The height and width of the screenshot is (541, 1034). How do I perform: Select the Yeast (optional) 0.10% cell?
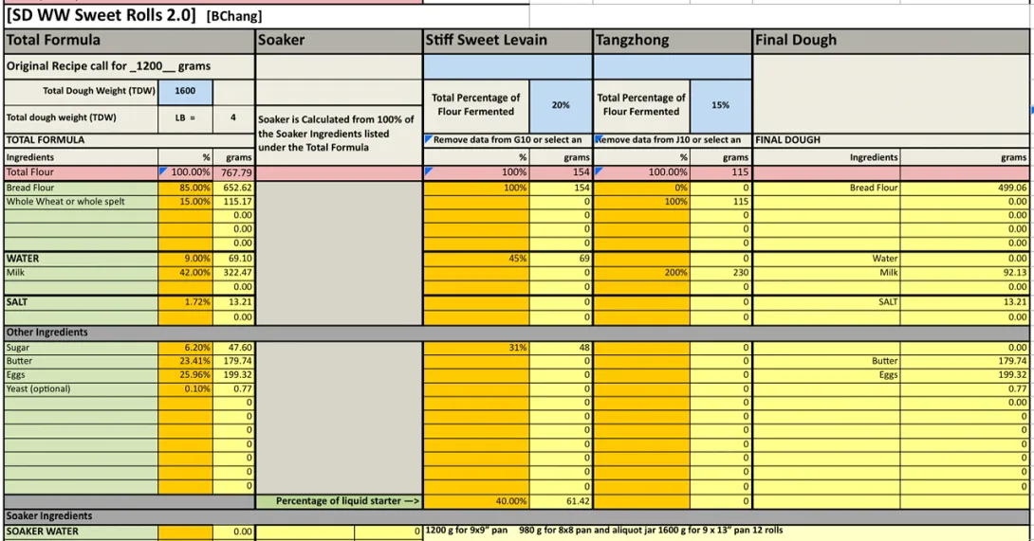186,388
